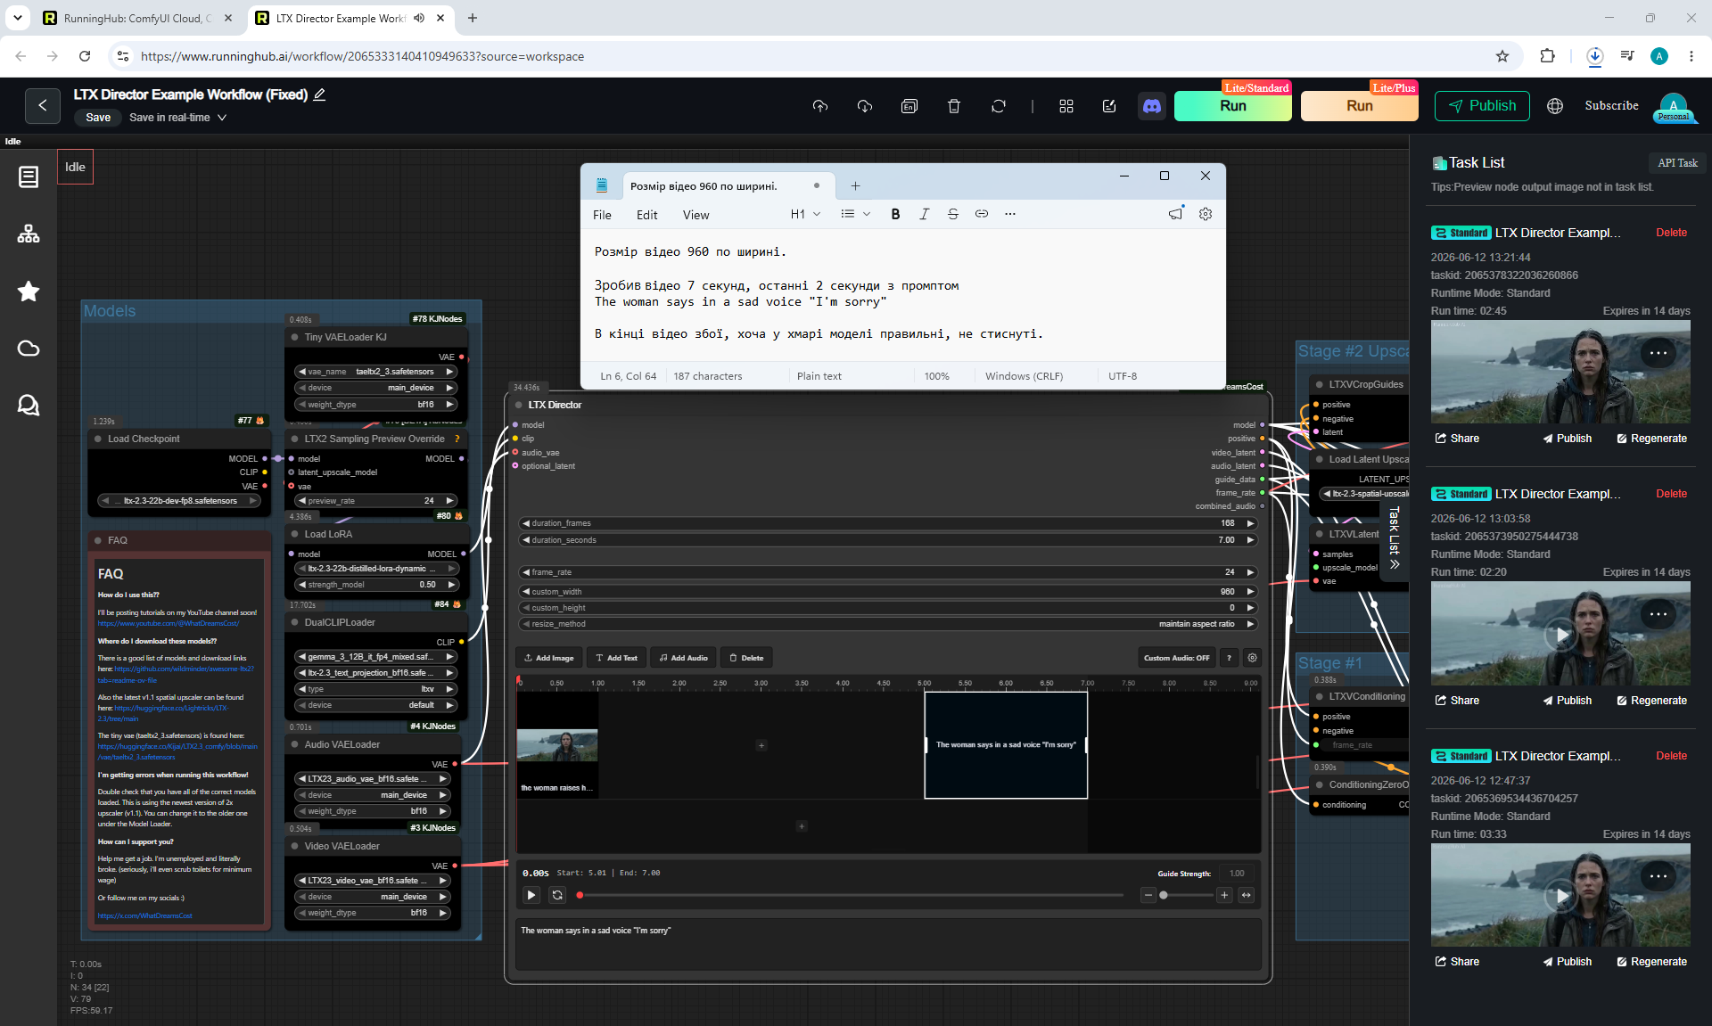Collapse the Load LoRA node dot
The image size is (1712, 1026).
point(294,535)
